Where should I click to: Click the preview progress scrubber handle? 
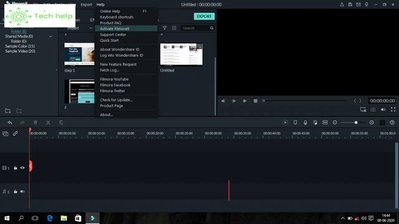(264, 101)
